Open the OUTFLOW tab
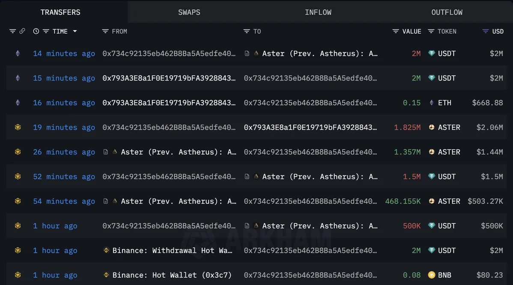 coord(447,12)
